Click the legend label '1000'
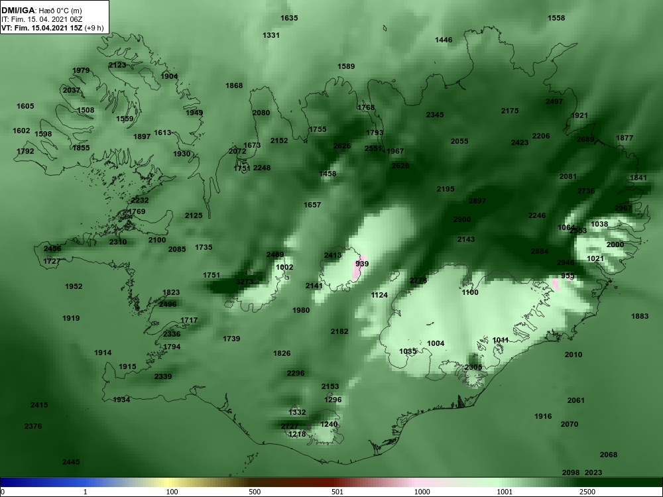 pyautogui.click(x=422, y=492)
